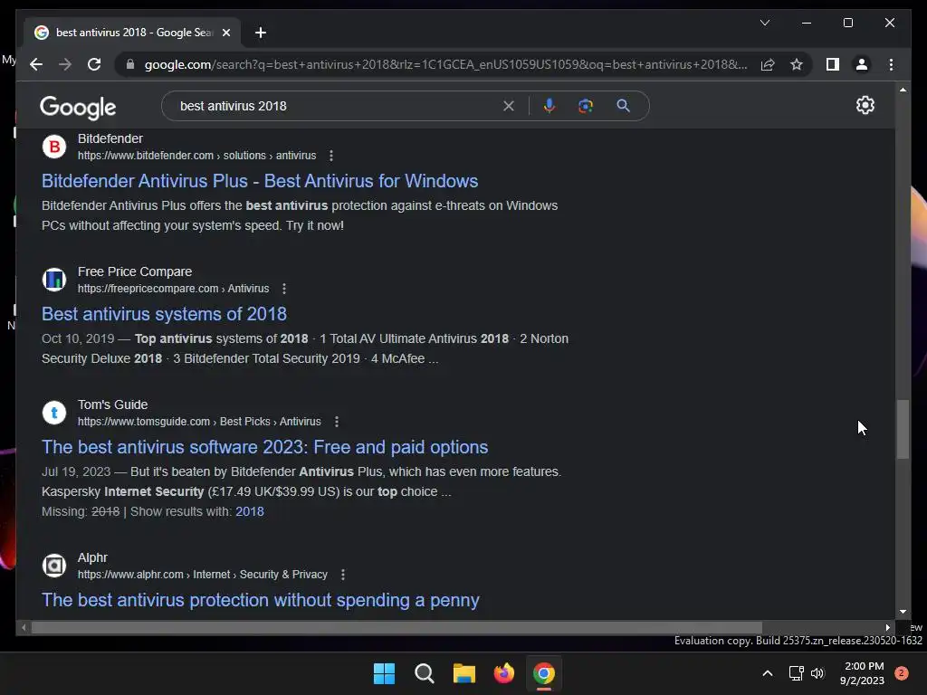This screenshot has width=927, height=695.
Task: Go to Google home via the logo
Action: click(x=78, y=107)
